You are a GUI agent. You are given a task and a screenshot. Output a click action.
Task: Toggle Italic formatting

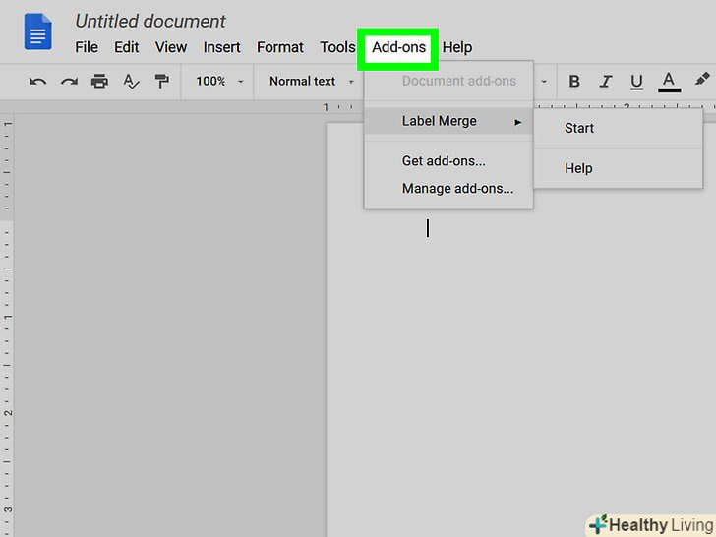[606, 82]
